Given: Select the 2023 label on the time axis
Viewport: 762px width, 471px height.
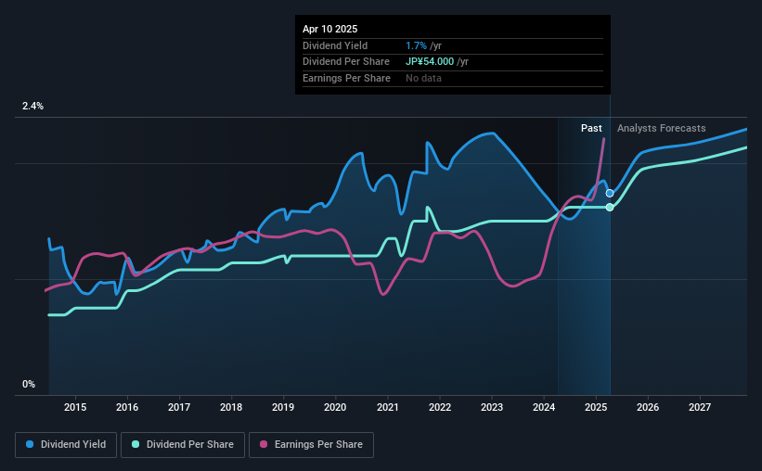Looking at the screenshot, I should [492, 407].
